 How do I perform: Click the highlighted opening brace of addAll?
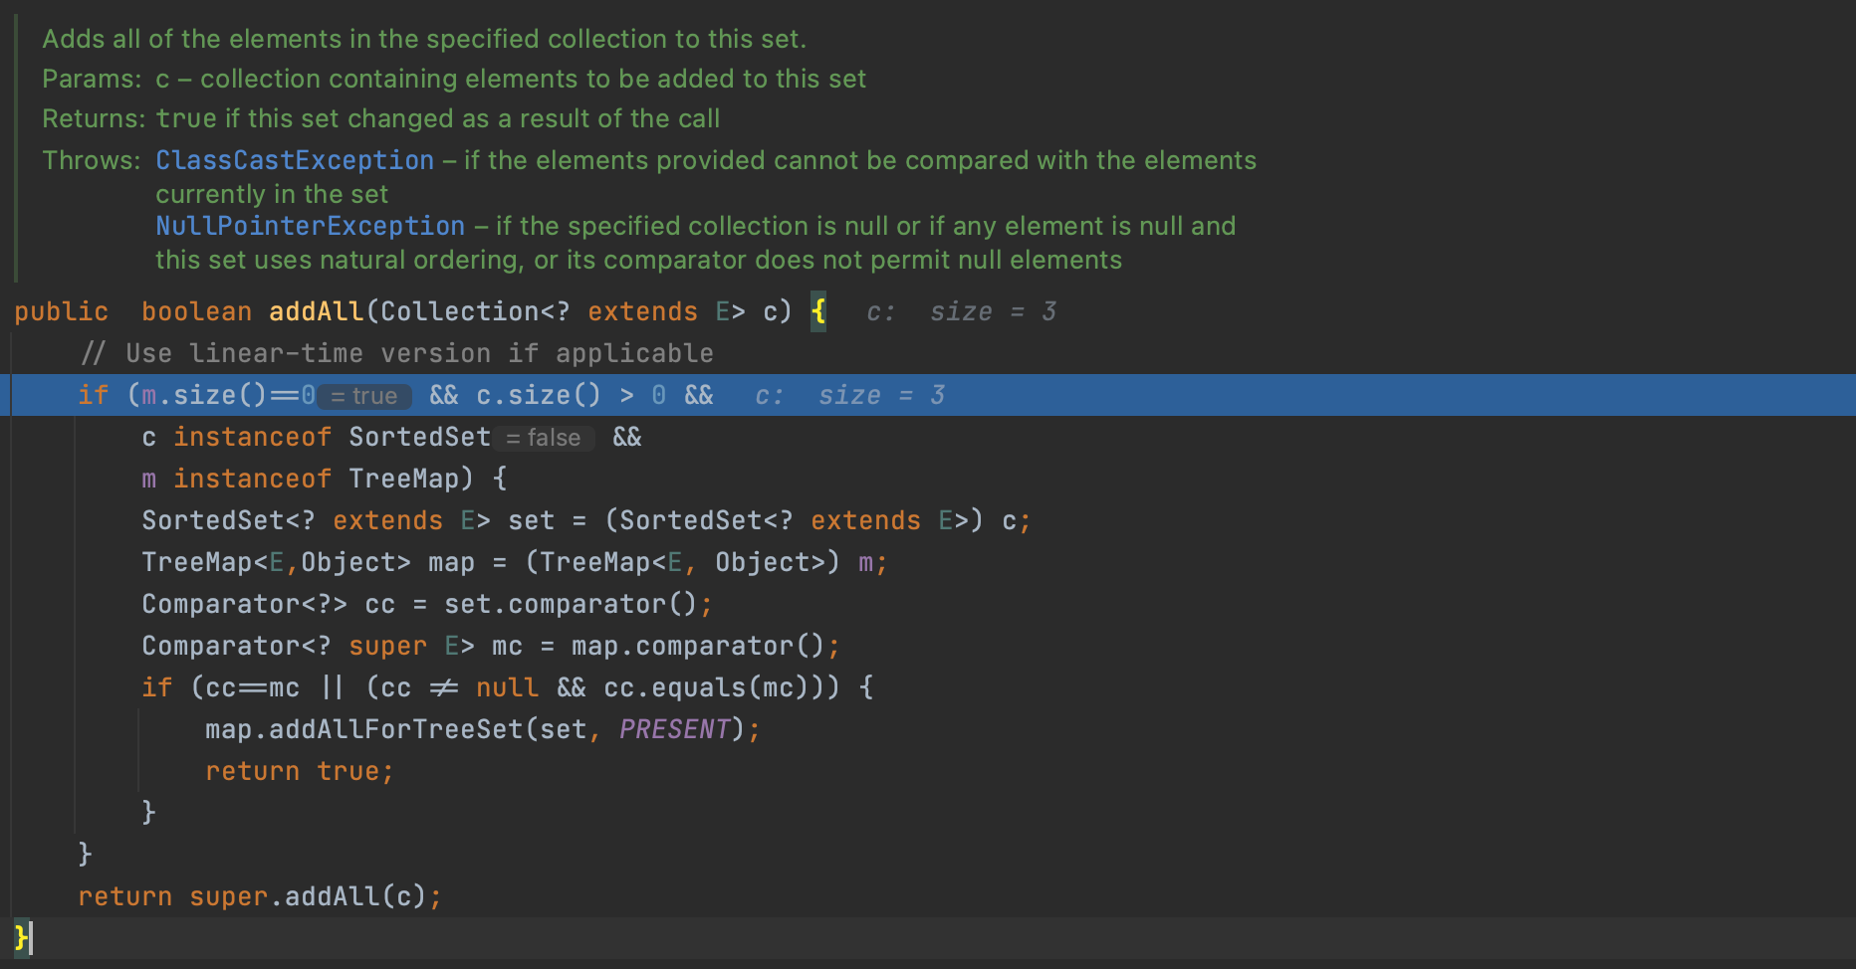(818, 311)
